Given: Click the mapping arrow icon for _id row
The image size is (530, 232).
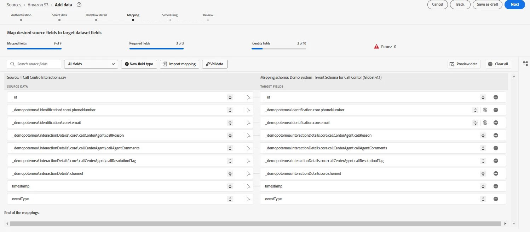Looking at the screenshot, I should click(249, 97).
